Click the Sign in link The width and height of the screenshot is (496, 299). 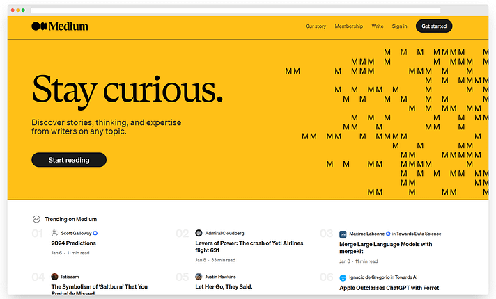(x=399, y=26)
